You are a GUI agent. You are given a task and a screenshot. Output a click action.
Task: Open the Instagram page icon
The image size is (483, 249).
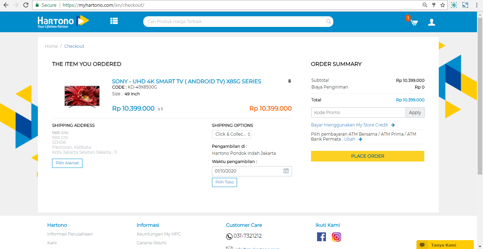(336, 237)
